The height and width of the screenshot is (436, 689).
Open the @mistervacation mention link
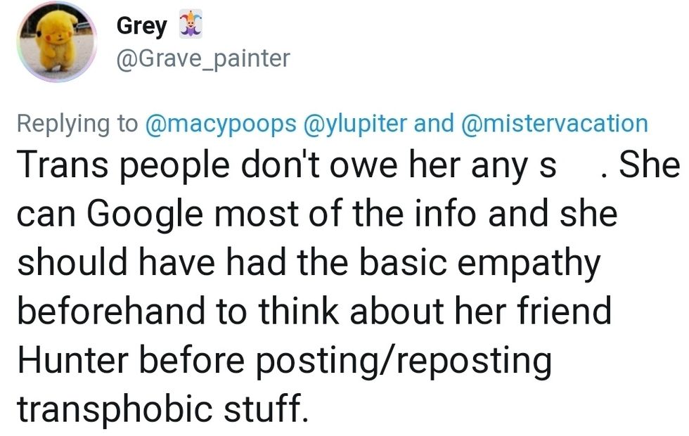554,123
